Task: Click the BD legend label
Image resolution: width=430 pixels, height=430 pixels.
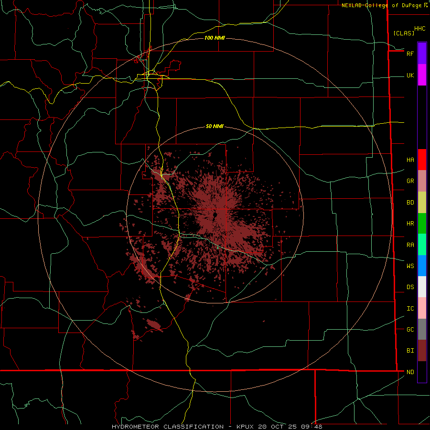Action: [410, 203]
